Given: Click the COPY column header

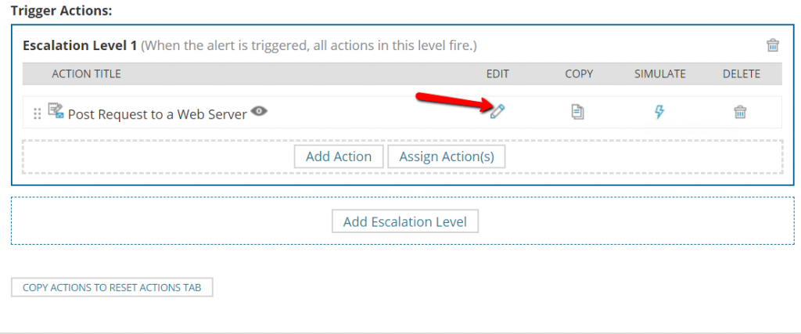Looking at the screenshot, I should pos(579,74).
